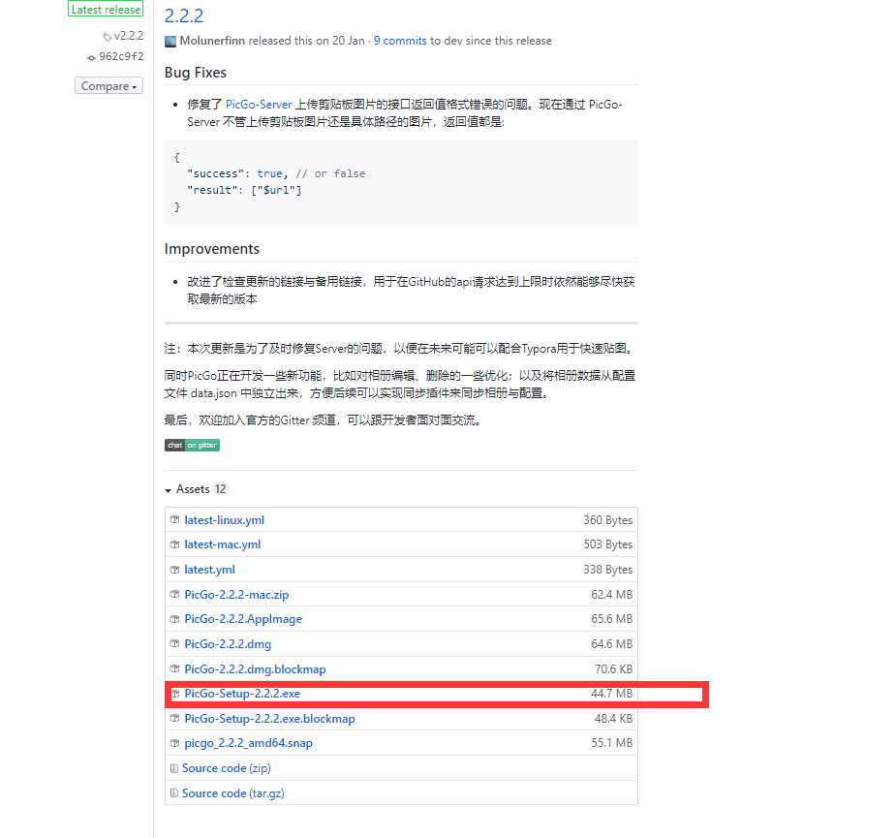Image resolution: width=896 pixels, height=838 pixels.
Task: Click the 55.1 MB size value
Action: point(611,743)
